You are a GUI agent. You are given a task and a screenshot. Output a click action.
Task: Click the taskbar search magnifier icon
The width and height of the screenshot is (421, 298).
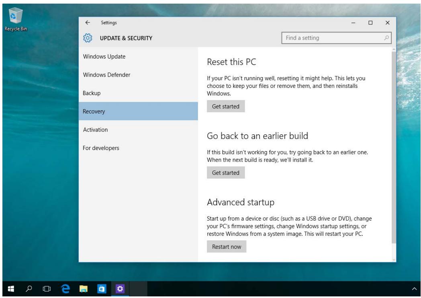[27, 288]
